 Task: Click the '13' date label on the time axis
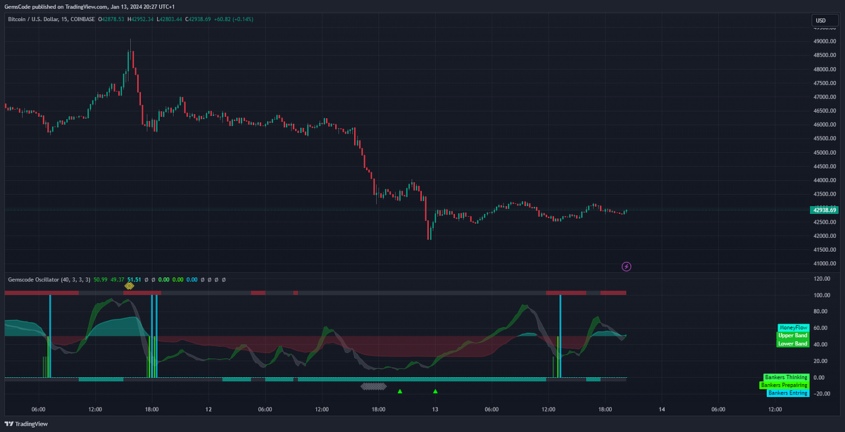coord(434,409)
